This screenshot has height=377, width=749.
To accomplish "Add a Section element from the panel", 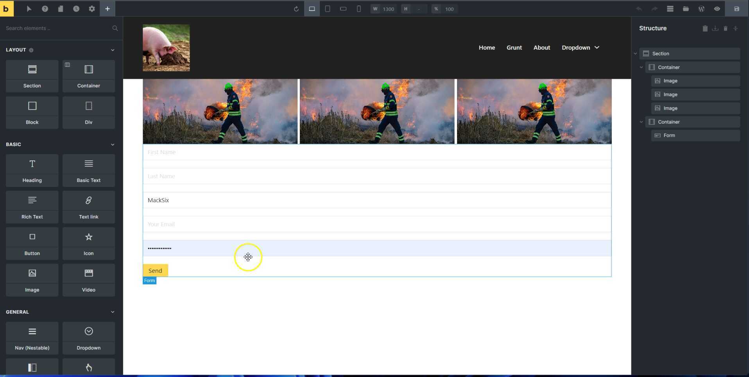I will click(x=32, y=76).
